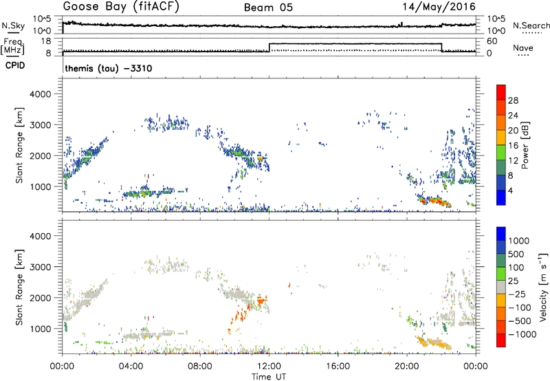The height and width of the screenshot is (381, 550).
Task: Click the date "14/May/2016"
Action: [x=439, y=7]
